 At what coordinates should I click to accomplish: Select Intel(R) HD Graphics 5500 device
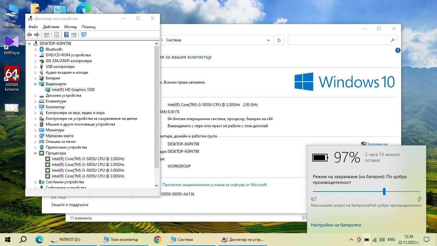tap(73, 90)
